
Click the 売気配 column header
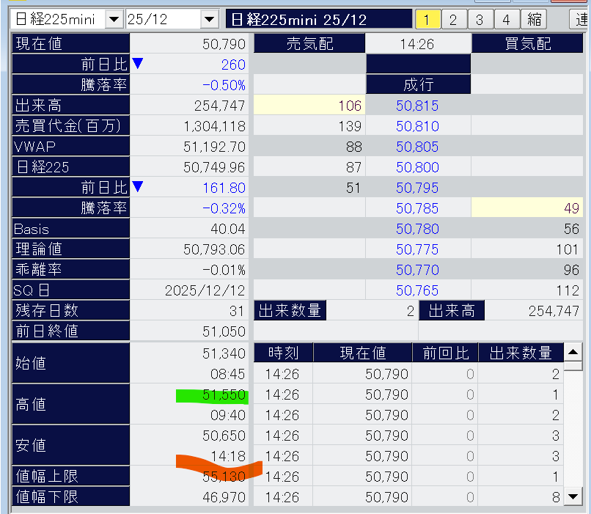(309, 44)
